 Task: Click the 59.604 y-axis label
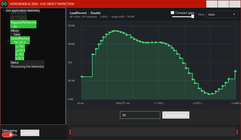(71, 44)
